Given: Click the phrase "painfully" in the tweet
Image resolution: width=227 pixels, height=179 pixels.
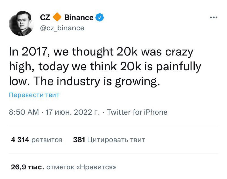Looking at the screenshot, I should pos(178,67).
